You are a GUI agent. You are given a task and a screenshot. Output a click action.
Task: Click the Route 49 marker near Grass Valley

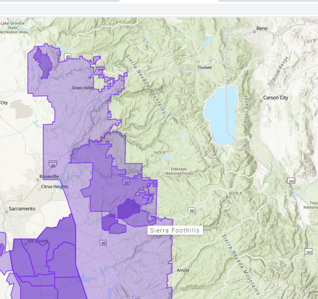68,56
